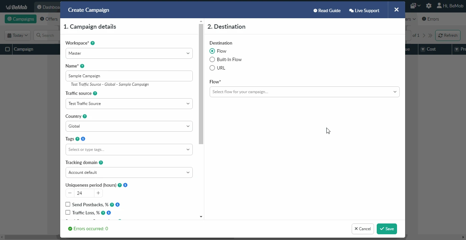Image resolution: width=466 pixels, height=240 pixels.
Task: Save the campaign
Action: point(387,229)
